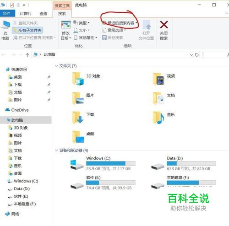Click the 此电脑 icon in the ribbon

click(x=5, y=25)
